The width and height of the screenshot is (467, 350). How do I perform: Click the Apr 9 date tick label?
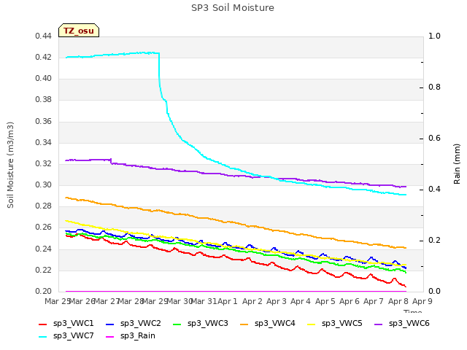coord(422,301)
